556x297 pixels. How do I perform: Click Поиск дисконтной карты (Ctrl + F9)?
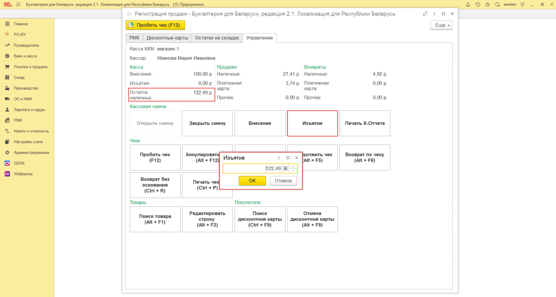point(260,219)
